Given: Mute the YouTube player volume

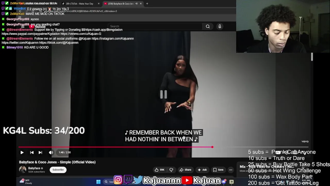Looking at the screenshot, I should (x=51, y=152).
